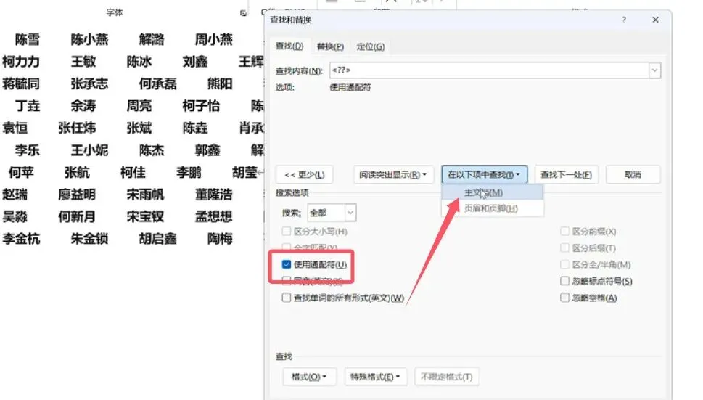Image resolution: width=703 pixels, height=400 pixels.
Task: Click the name 陶梅 in the document
Action: click(220, 239)
